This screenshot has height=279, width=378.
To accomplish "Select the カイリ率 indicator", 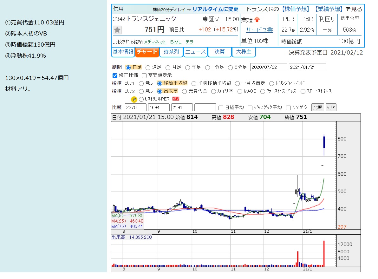I will click(213, 91).
